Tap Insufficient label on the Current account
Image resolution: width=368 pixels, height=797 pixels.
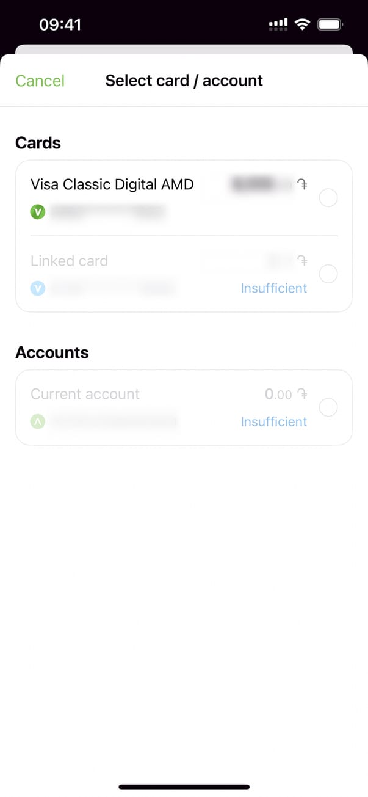pyautogui.click(x=274, y=421)
